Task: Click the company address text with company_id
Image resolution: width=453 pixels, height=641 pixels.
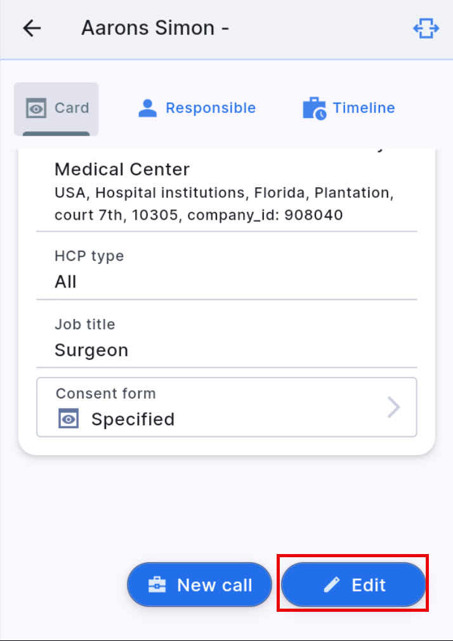Action: pyautogui.click(x=223, y=204)
